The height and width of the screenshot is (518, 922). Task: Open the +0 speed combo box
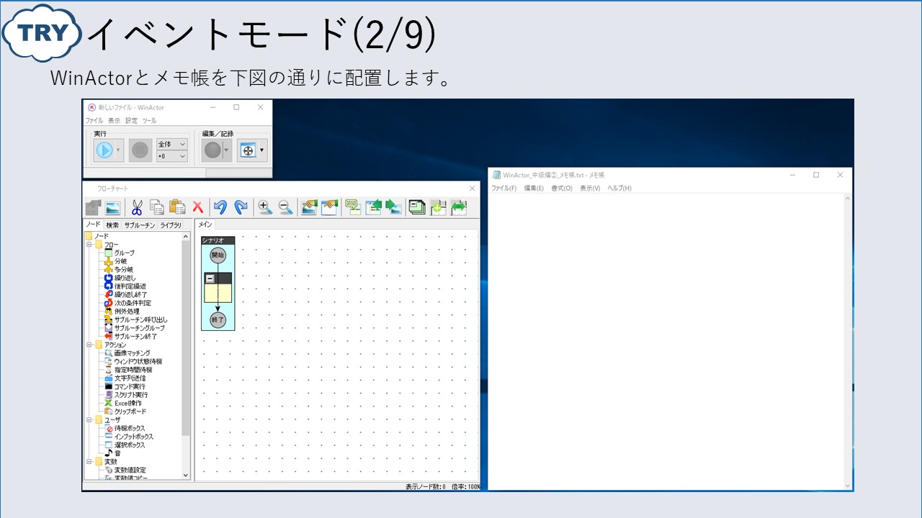[172, 155]
